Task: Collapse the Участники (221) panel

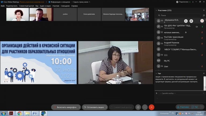Action: [156, 10]
